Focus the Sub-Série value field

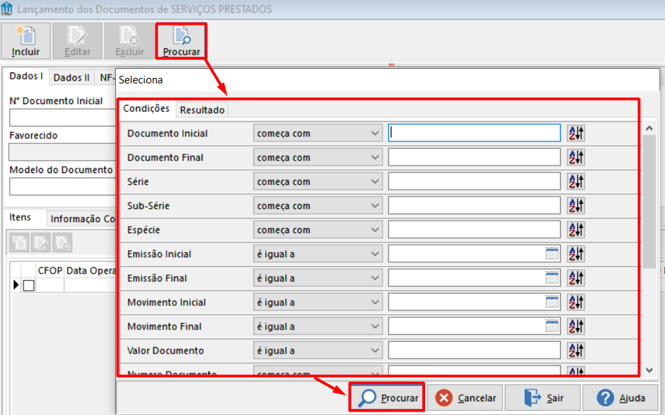tap(474, 206)
